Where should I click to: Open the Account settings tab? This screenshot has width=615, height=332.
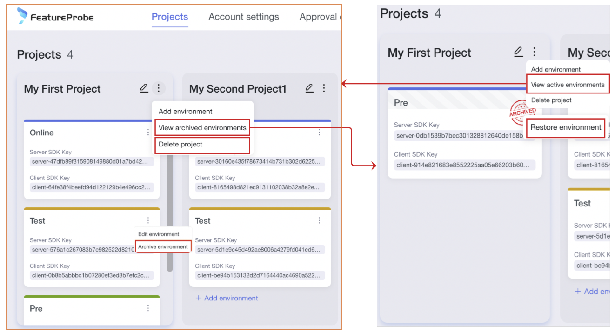[x=244, y=17]
